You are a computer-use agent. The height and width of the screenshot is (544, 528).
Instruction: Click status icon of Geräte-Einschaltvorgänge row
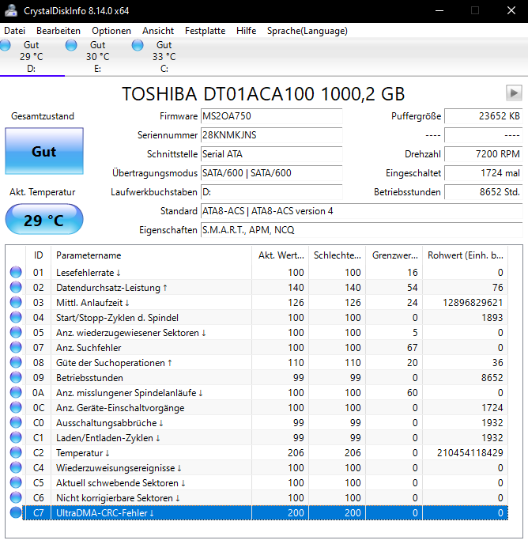click(16, 408)
